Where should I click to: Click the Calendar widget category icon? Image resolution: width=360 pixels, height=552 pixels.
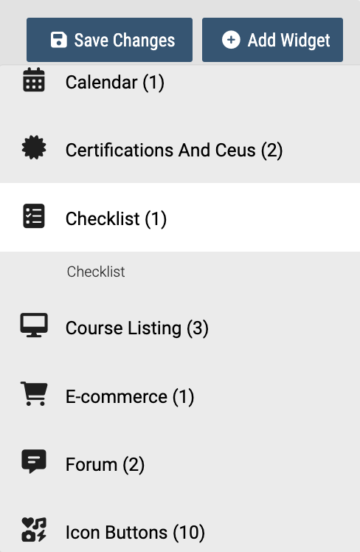coord(34,80)
